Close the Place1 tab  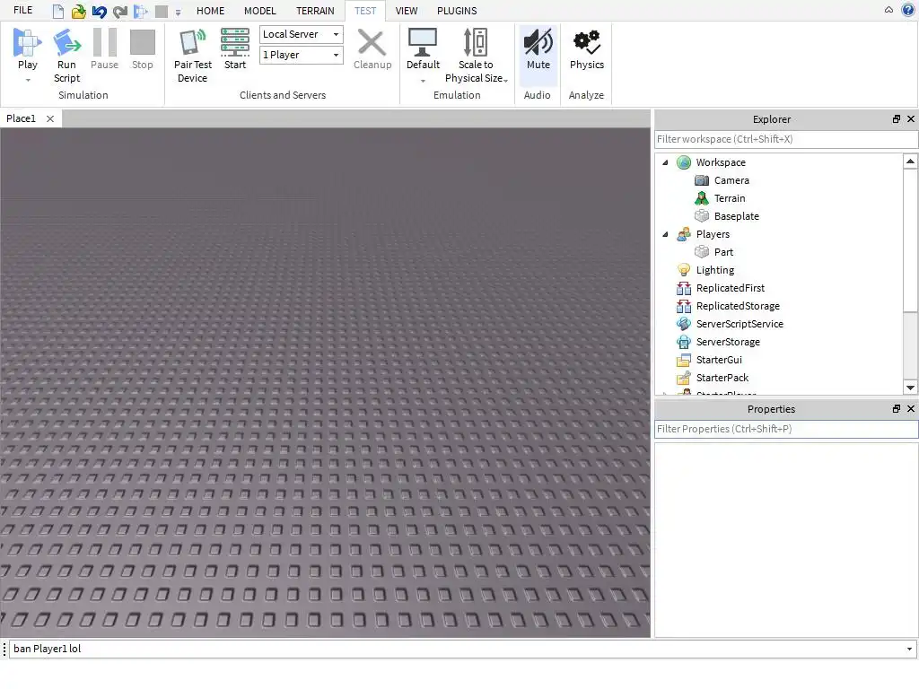coord(50,119)
